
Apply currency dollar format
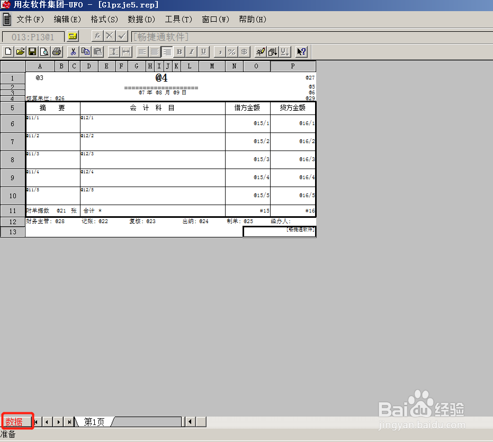(244, 51)
